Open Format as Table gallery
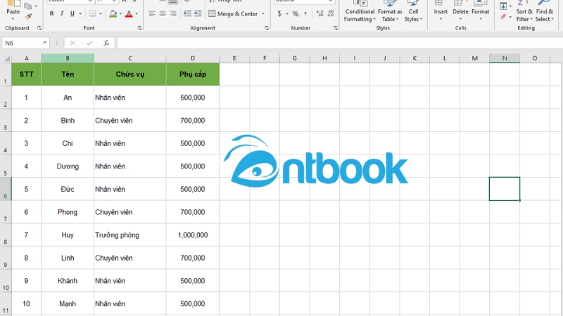This screenshot has height=316, width=563. click(x=390, y=11)
